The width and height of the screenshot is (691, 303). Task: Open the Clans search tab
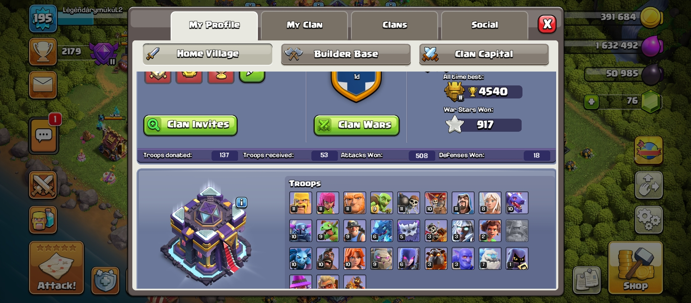(394, 25)
